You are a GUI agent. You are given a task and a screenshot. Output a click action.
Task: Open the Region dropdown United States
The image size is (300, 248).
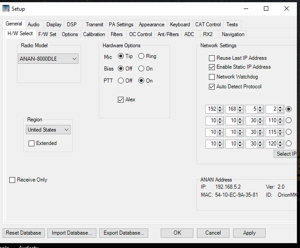coord(48,130)
